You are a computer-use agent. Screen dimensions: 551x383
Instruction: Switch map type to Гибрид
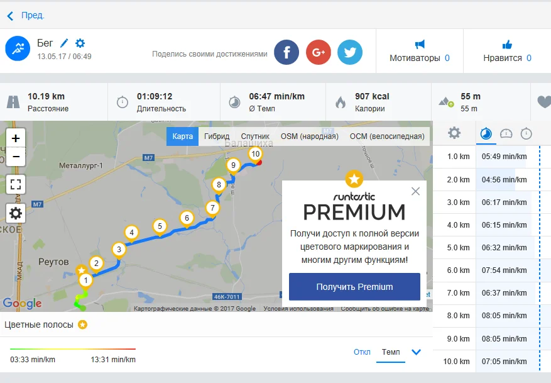[217, 136]
